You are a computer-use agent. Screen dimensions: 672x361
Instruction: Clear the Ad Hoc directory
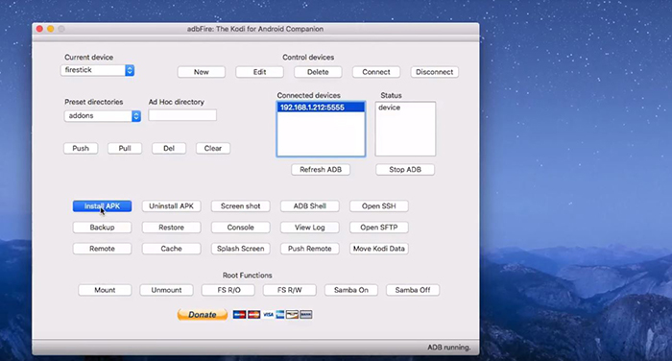(213, 149)
